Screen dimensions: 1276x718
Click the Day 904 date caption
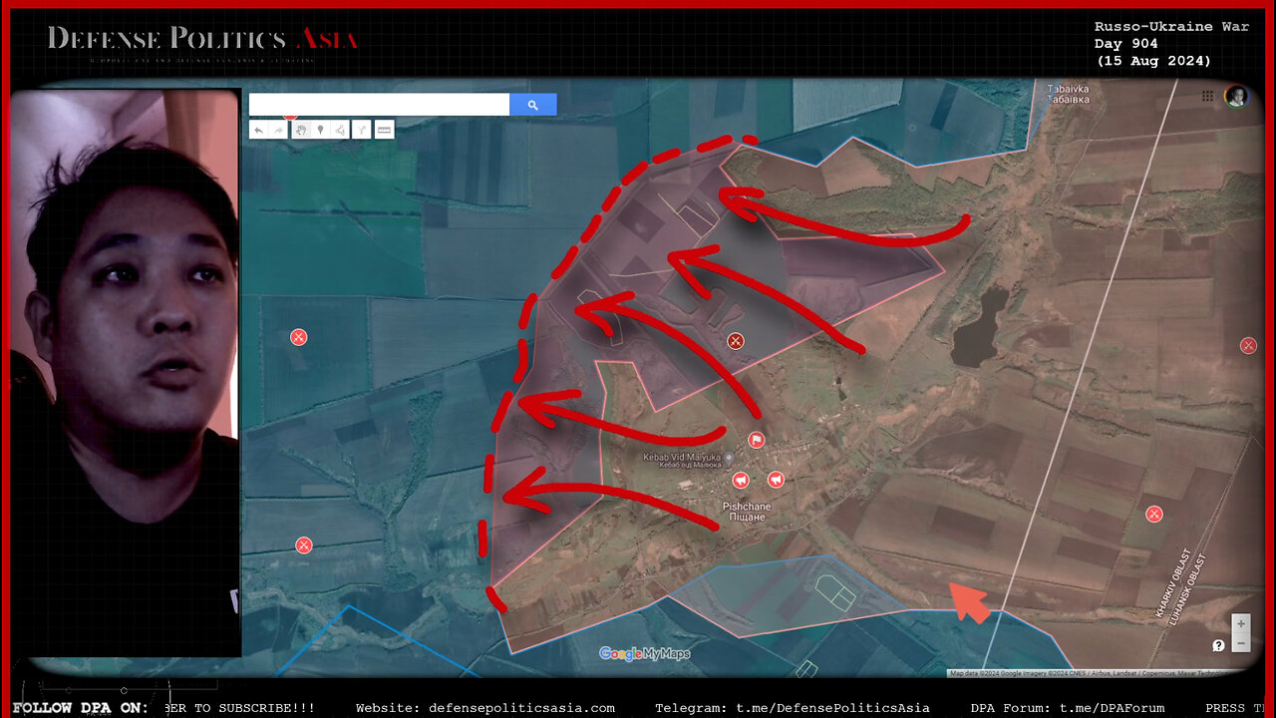pos(1125,44)
